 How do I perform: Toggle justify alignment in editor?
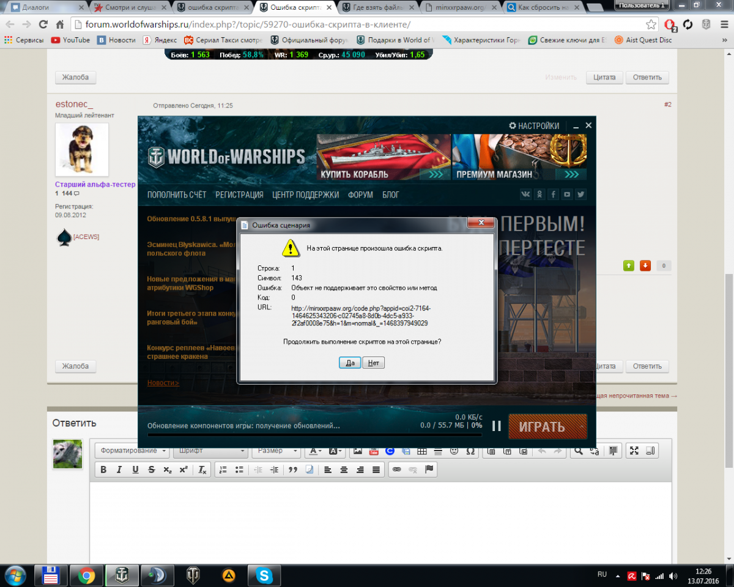point(376,470)
